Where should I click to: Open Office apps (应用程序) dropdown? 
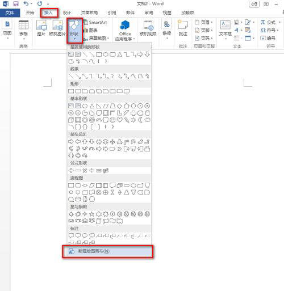coord(125,31)
